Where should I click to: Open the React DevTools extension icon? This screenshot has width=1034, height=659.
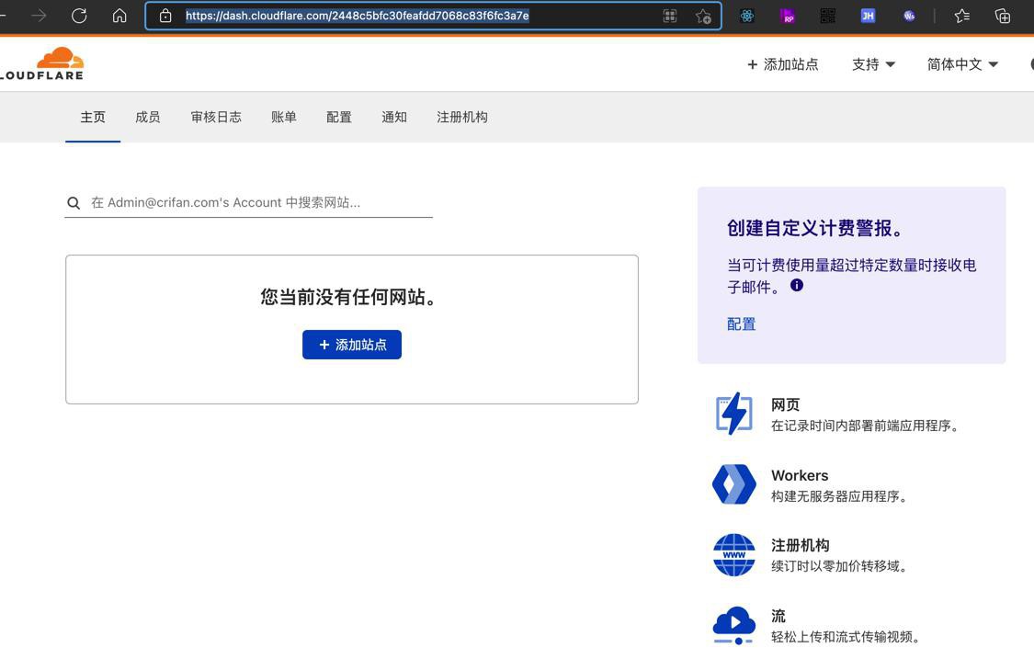click(x=747, y=16)
